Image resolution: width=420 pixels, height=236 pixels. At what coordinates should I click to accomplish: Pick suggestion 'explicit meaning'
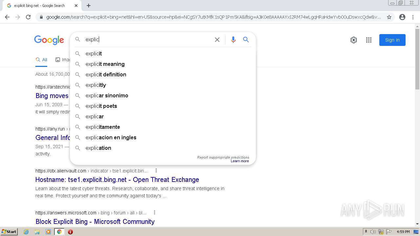[163, 64]
